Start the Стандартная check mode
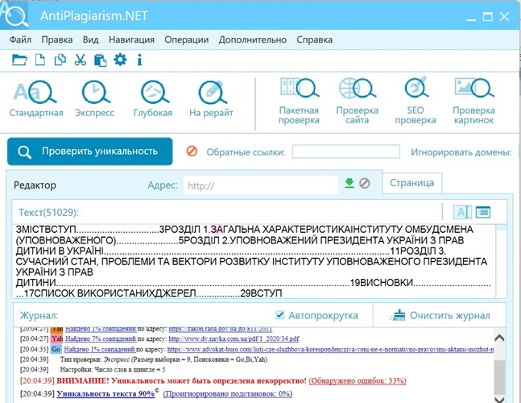The image size is (521, 403). pos(36,99)
